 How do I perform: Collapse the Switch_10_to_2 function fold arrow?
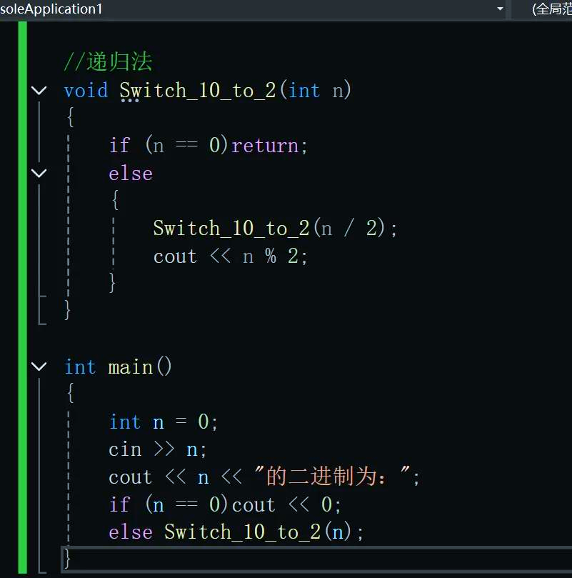tap(39, 90)
